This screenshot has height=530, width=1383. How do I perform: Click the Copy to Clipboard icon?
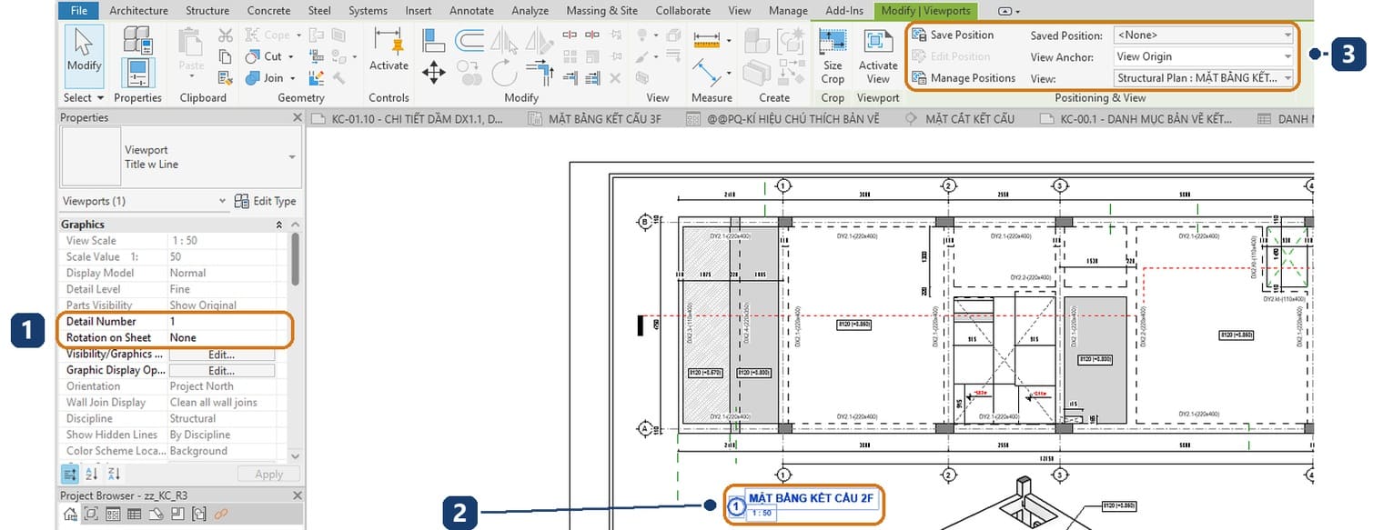(226, 56)
